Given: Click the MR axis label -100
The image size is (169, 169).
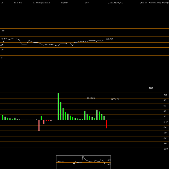Looking at the screenshot, I should 166,149.
